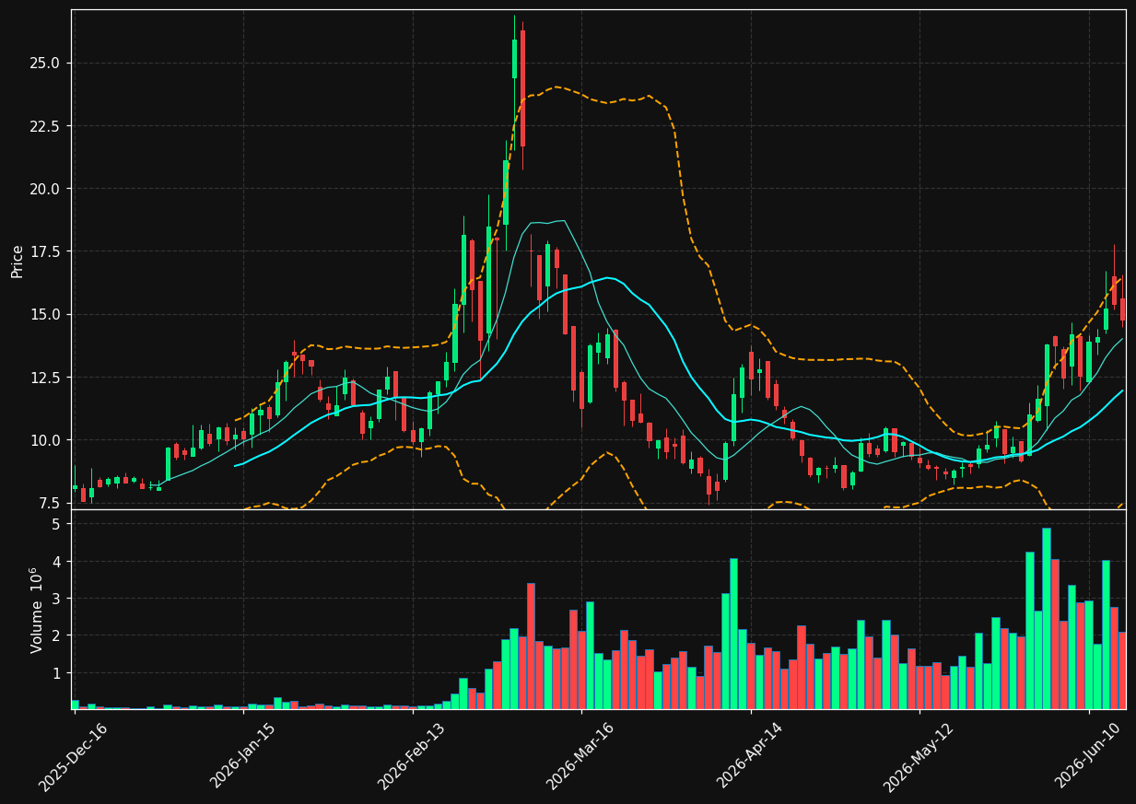Click the 2025-Dec-16 date label
The height and width of the screenshot is (804, 1136).
tap(73, 757)
